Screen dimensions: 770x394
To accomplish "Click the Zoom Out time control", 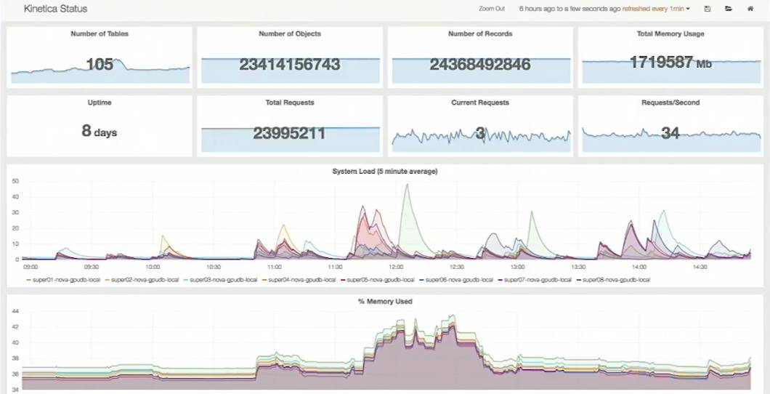I will tap(491, 9).
